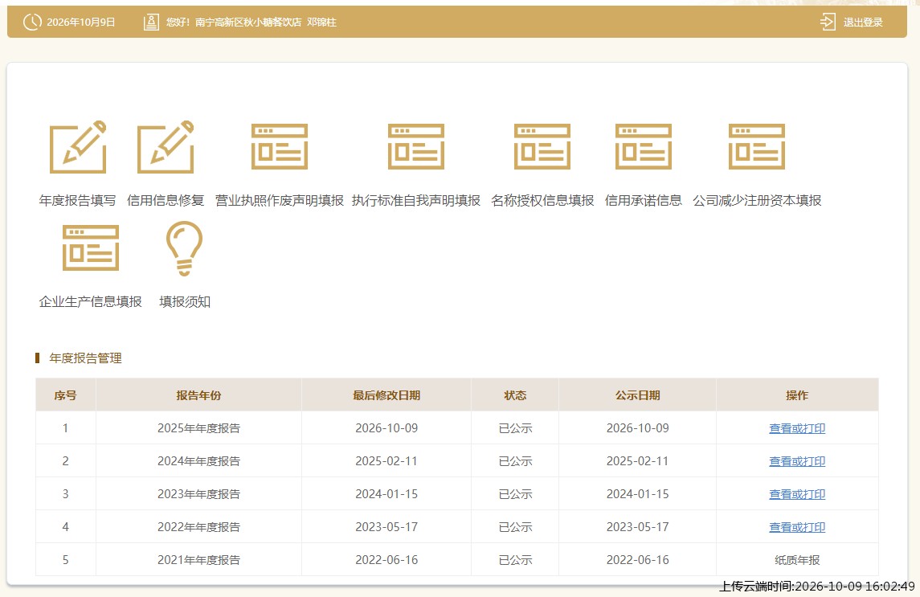920x597 pixels.
Task: Click the 公司减少注册资本填报 label
Action: point(757,201)
